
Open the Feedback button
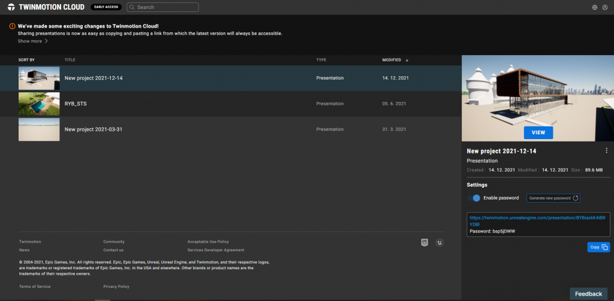point(589,294)
